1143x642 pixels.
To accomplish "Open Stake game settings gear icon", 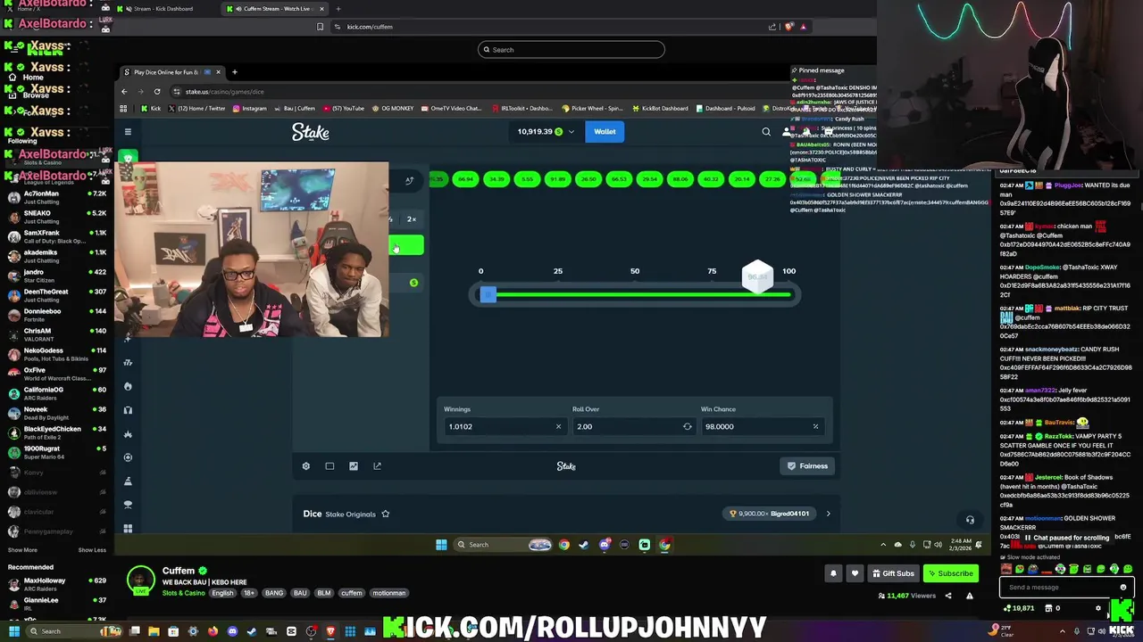I will pos(306,465).
